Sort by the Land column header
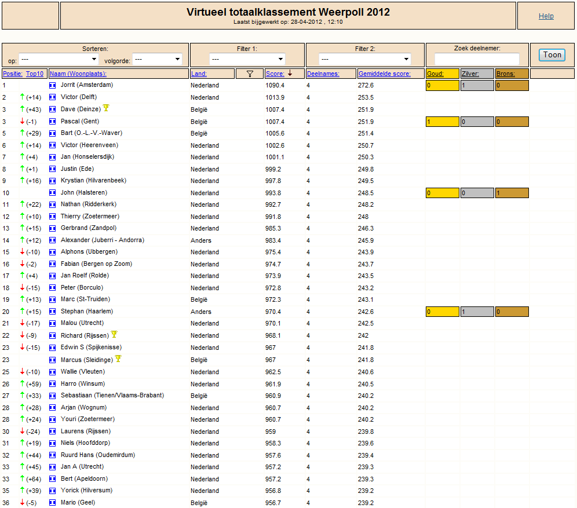 pos(199,74)
